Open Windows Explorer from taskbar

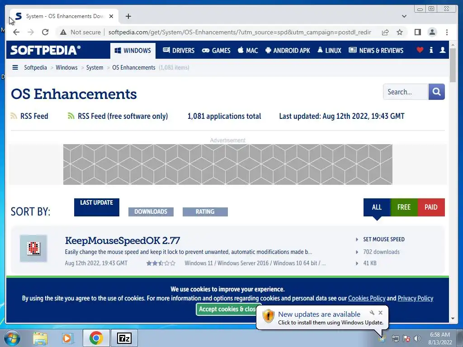pyautogui.click(x=40, y=338)
